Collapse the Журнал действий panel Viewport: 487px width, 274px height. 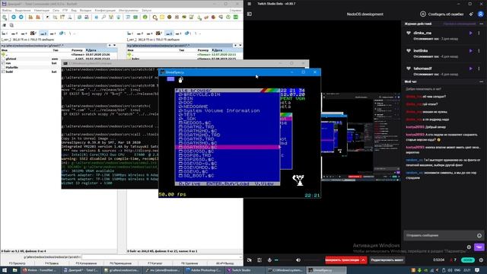tap(481, 24)
